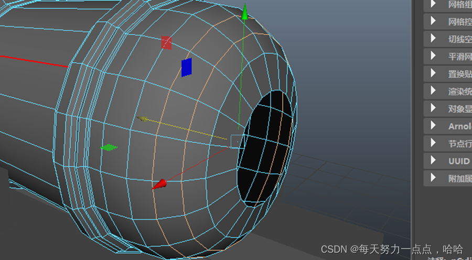Click the red square plane handle
472x260 pixels.
click(x=166, y=42)
